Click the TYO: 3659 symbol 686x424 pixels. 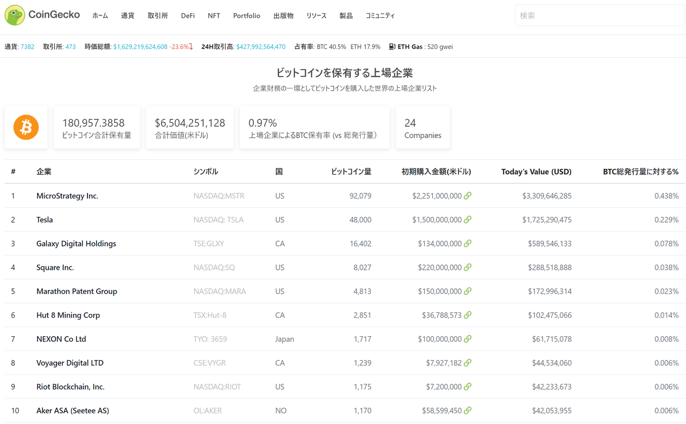210,339
